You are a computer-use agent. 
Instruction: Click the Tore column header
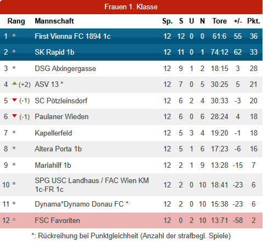(x=219, y=21)
